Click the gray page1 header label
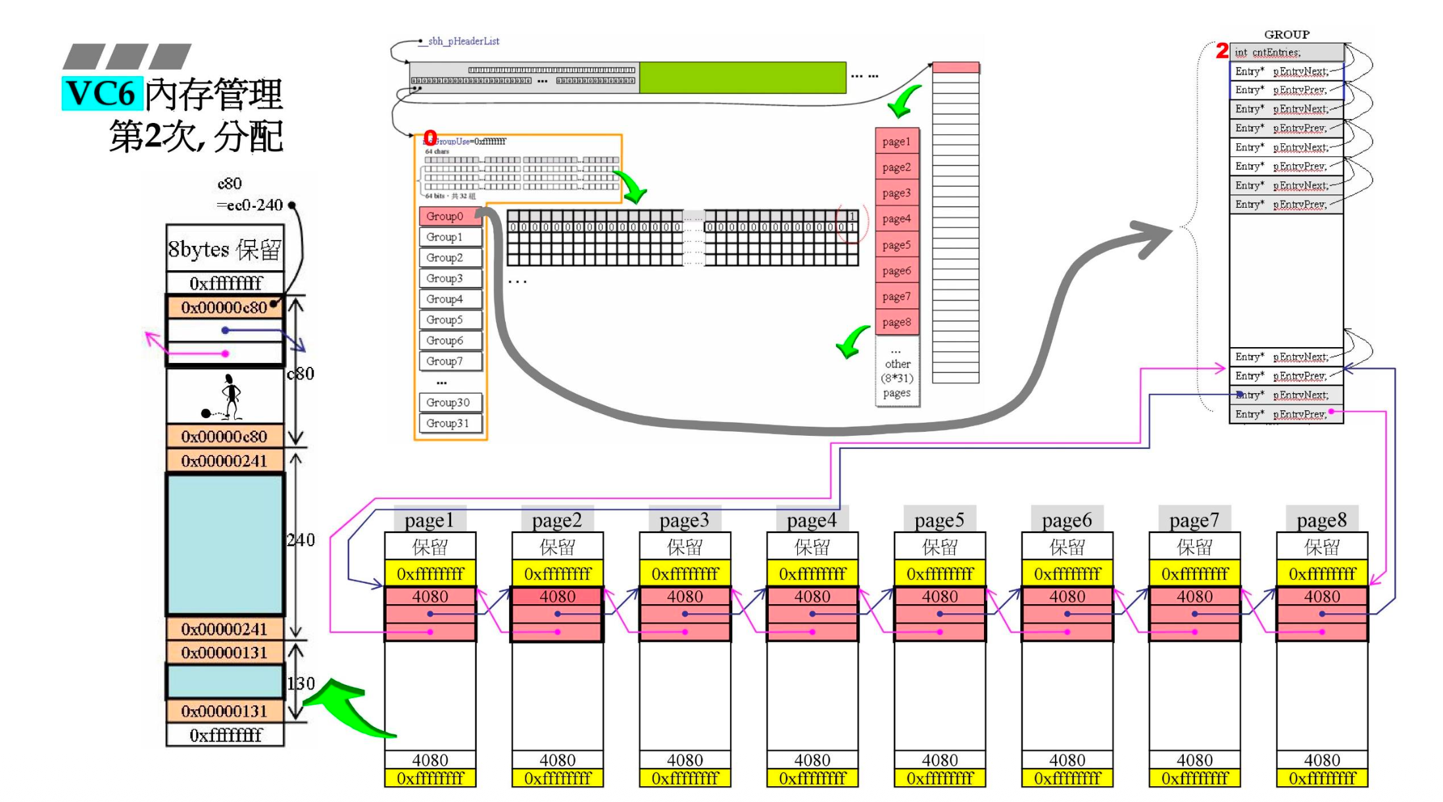Screen dimensions: 1443x802 click(x=430, y=519)
